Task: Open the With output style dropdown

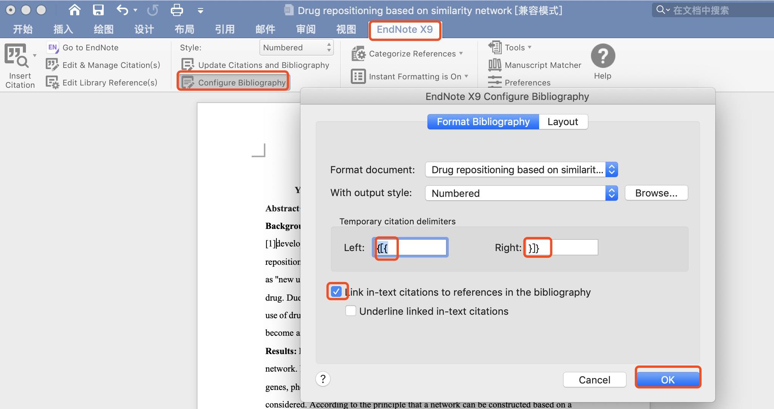Action: tap(521, 193)
